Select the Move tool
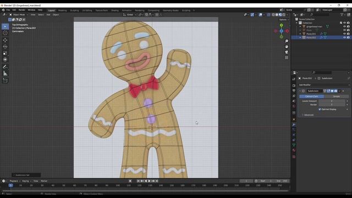Screen dimensions: 352x198 (5, 40)
